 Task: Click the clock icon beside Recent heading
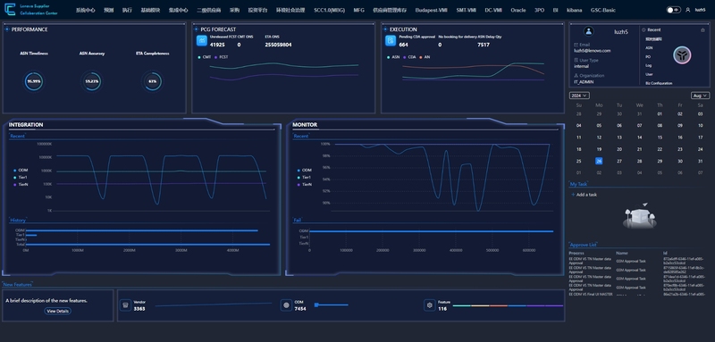click(643, 29)
